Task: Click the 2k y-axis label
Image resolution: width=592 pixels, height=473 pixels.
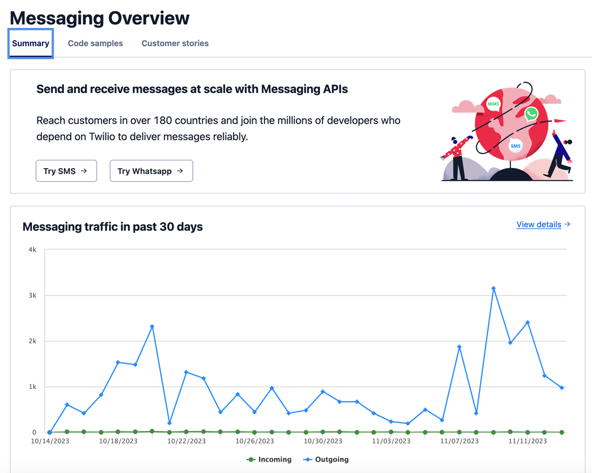Action: click(33, 341)
